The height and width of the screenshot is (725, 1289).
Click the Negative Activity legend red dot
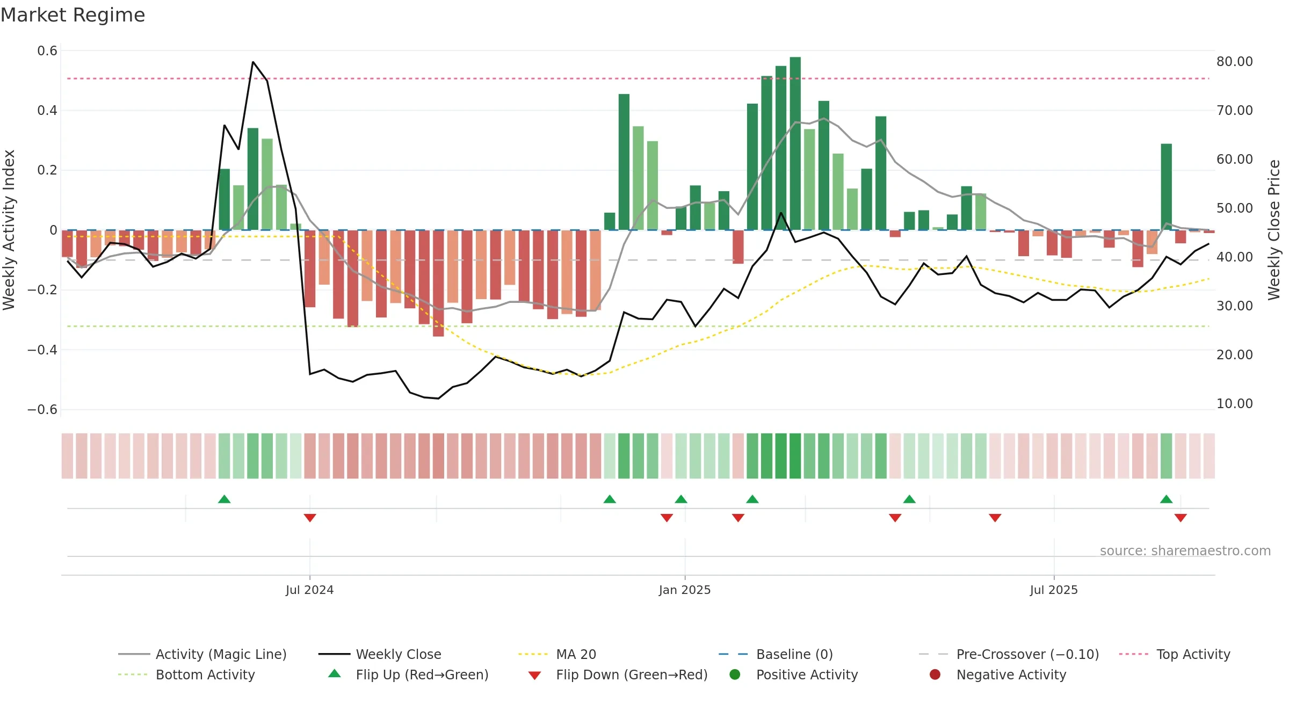[x=935, y=675]
